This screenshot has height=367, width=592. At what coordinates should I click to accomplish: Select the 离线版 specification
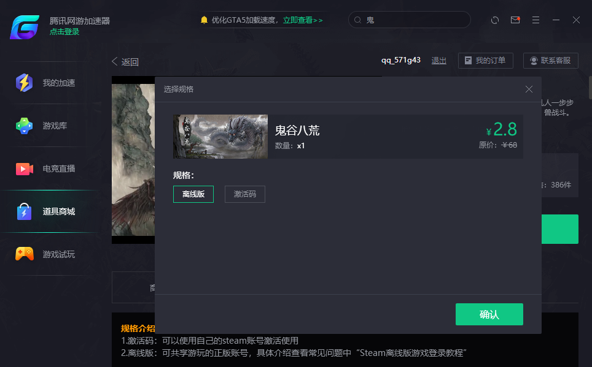tap(193, 194)
